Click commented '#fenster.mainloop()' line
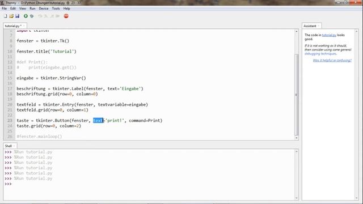This screenshot has width=363, height=204. tap(39, 137)
